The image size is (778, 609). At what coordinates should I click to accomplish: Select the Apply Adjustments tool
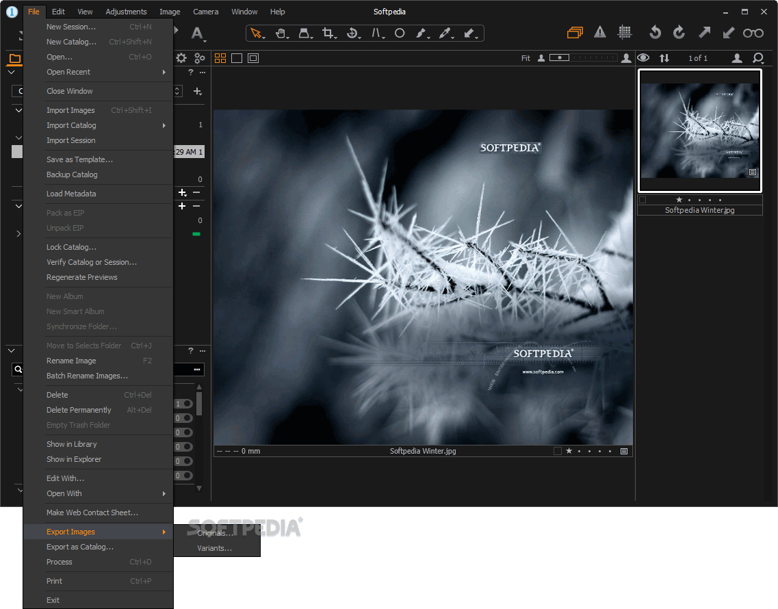pyautogui.click(x=469, y=34)
